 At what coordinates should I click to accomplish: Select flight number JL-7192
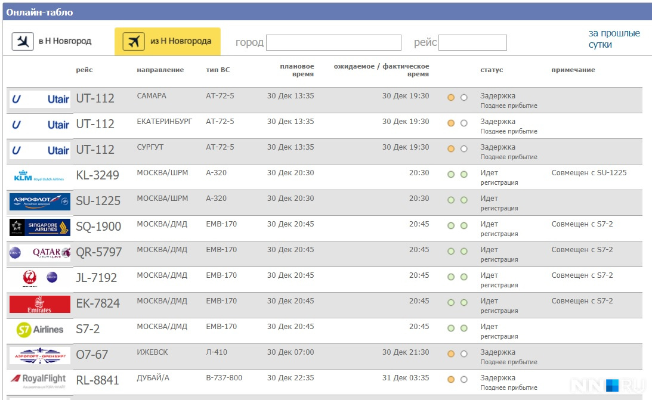click(x=97, y=278)
